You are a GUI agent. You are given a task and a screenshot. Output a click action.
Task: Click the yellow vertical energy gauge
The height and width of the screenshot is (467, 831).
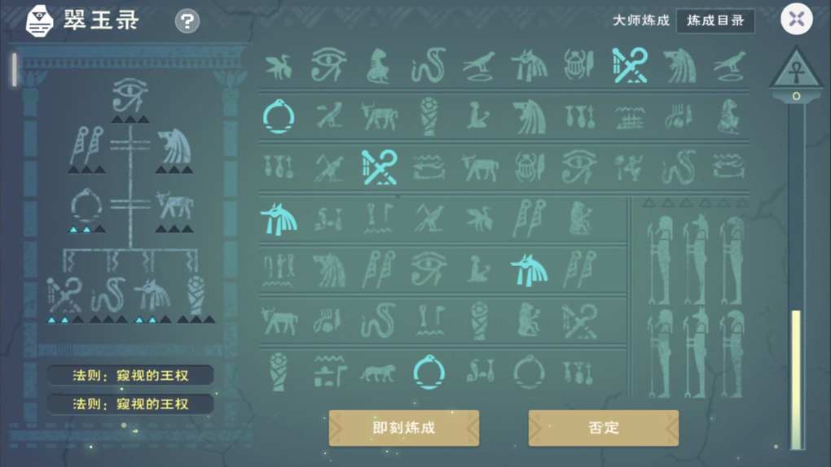[x=796, y=380]
